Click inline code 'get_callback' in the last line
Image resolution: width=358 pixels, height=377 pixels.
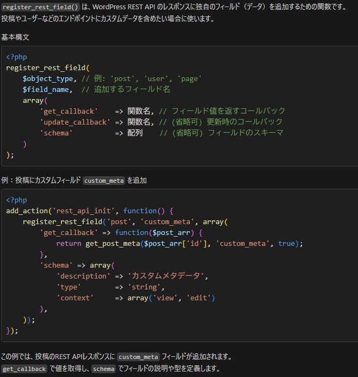[x=24, y=369]
